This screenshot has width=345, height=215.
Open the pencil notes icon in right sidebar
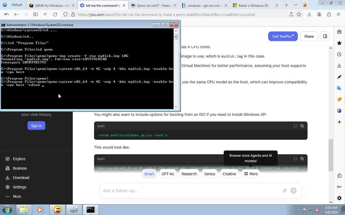(339, 77)
